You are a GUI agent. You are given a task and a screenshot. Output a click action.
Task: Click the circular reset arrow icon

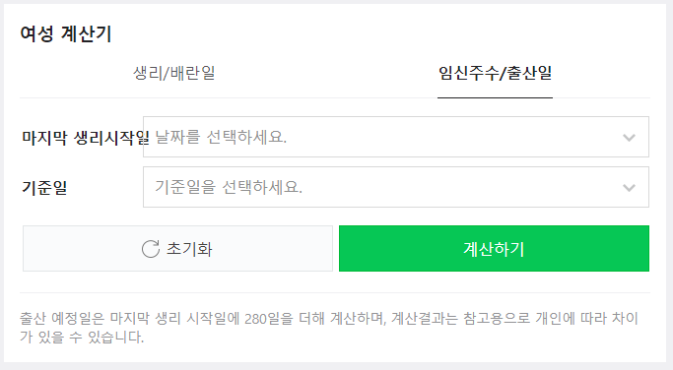tap(151, 249)
